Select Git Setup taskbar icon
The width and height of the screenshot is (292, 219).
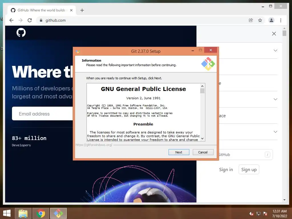point(58,213)
